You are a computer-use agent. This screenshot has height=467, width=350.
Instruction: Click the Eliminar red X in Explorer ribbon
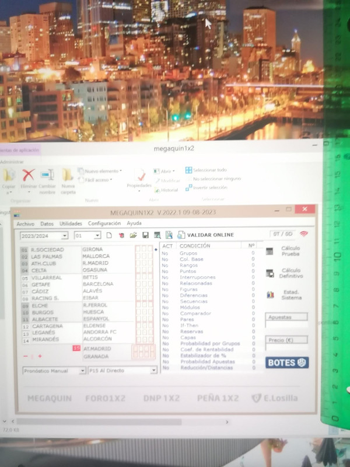click(x=29, y=175)
